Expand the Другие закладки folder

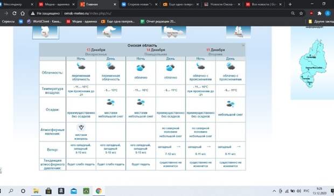(321, 22)
